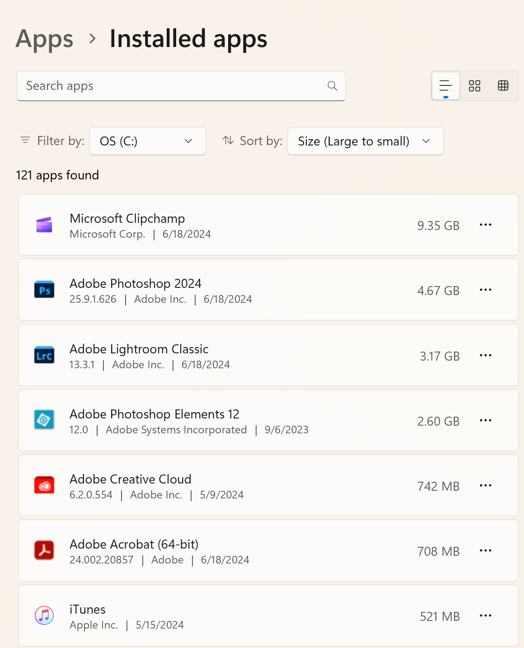
Task: Click the 9/6/2023 install date
Action: pyautogui.click(x=286, y=430)
